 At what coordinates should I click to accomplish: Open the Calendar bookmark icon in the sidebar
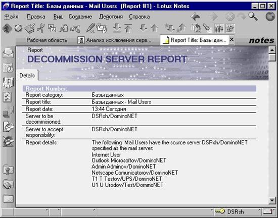(x=8, y=68)
